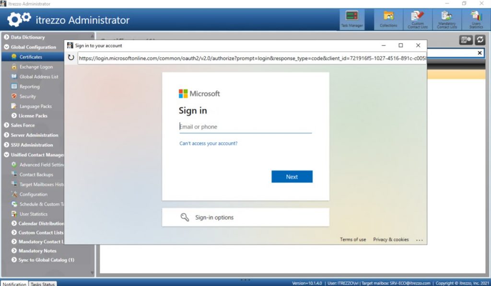Expand Sync to Global Catalog (1)
This screenshot has width=491, height=286.
pyautogui.click(x=14, y=260)
